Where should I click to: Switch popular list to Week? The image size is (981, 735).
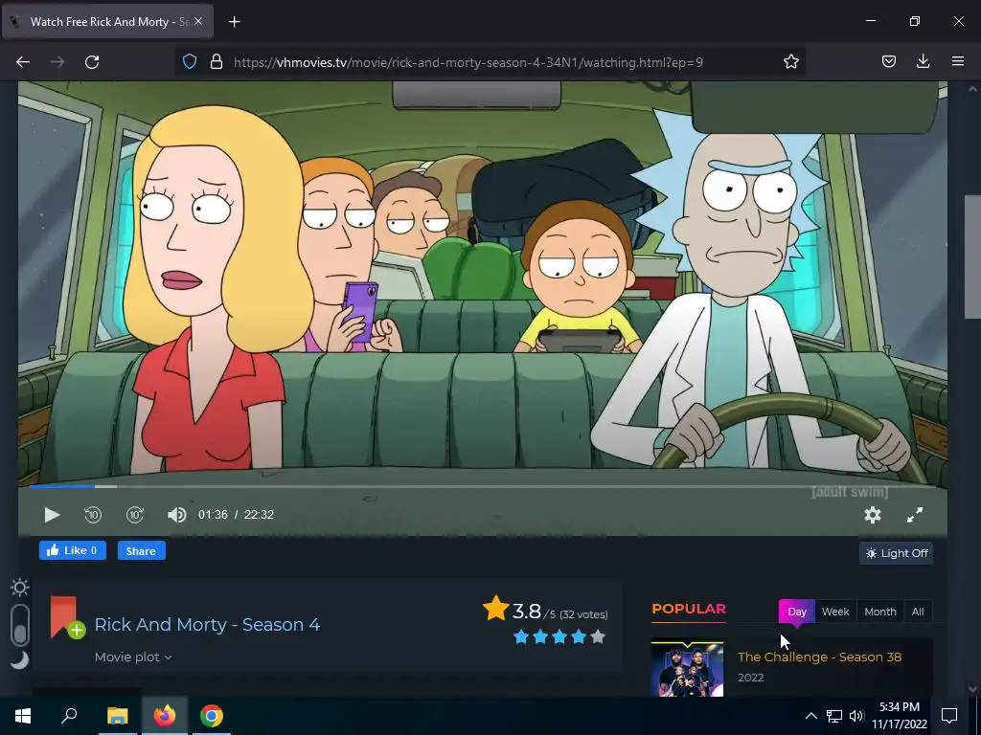pyautogui.click(x=835, y=612)
